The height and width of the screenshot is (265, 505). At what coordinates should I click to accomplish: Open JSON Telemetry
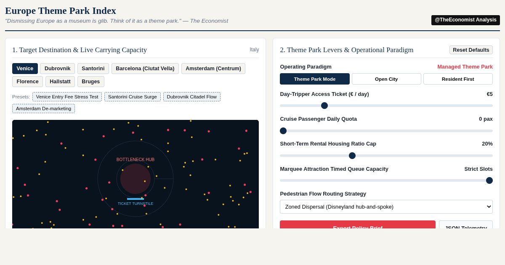pyautogui.click(x=466, y=225)
